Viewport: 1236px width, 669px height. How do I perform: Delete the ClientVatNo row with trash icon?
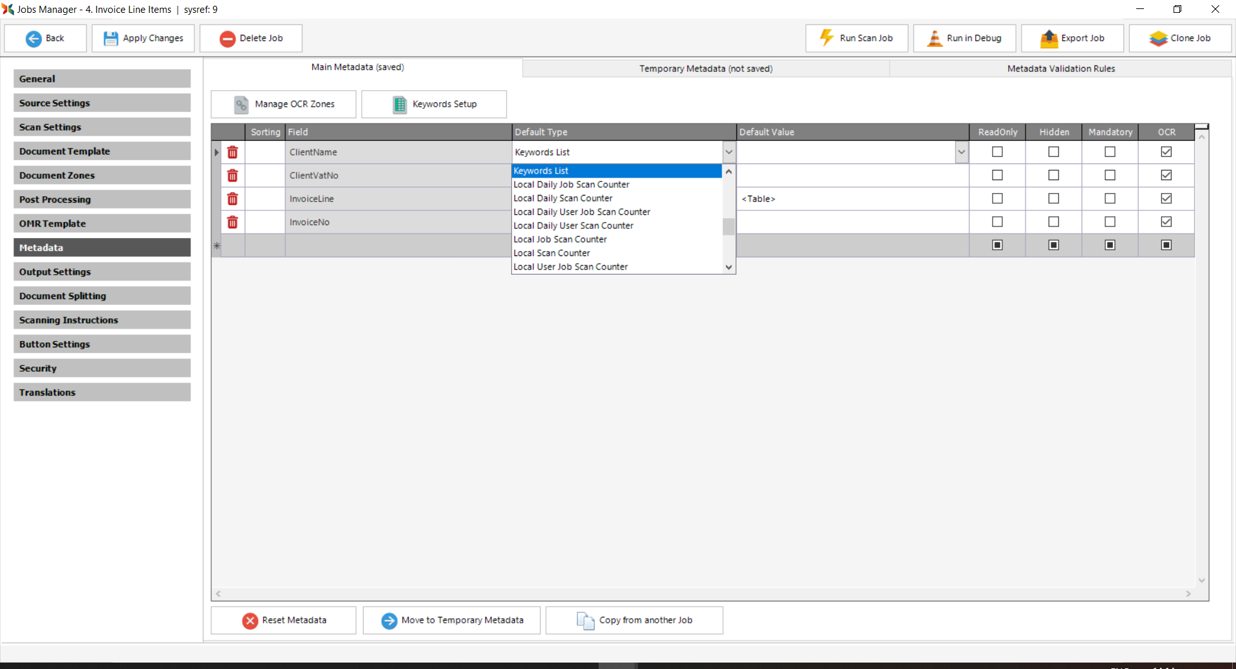(x=232, y=176)
